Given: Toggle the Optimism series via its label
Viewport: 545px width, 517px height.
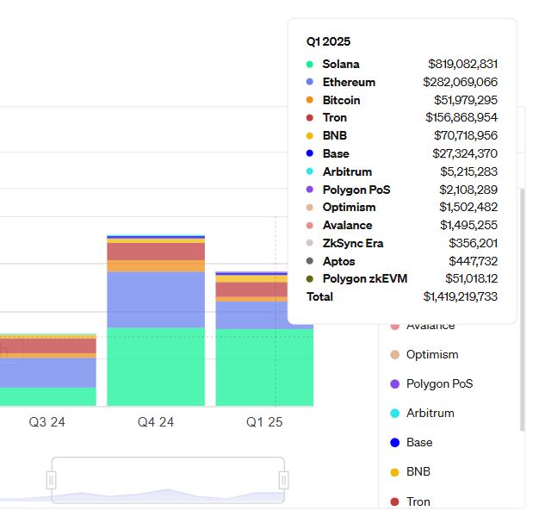Looking at the screenshot, I should [432, 355].
